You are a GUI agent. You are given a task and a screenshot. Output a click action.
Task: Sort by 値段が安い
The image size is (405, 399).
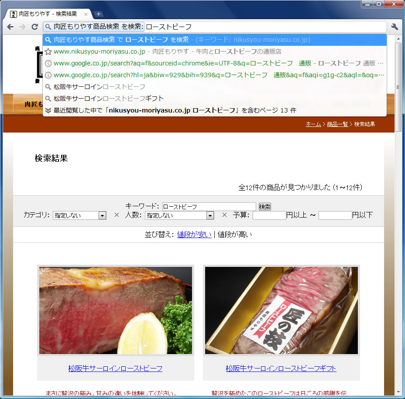click(194, 234)
